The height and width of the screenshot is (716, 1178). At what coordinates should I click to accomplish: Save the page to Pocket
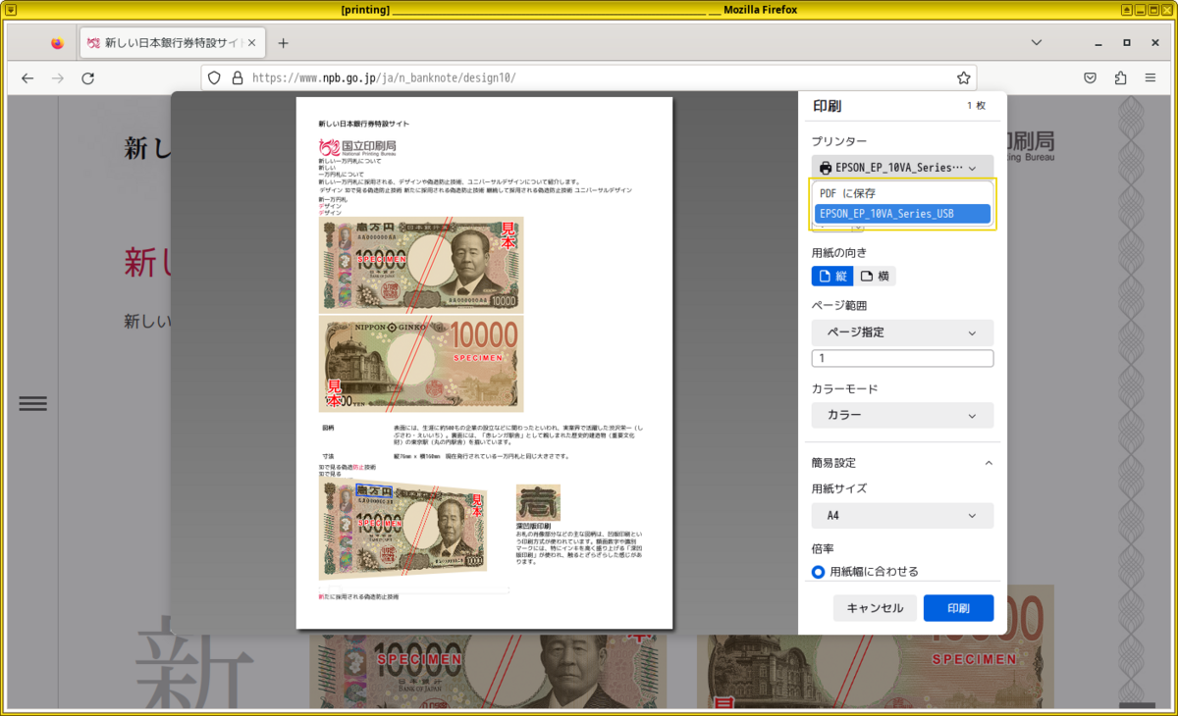coord(1091,77)
